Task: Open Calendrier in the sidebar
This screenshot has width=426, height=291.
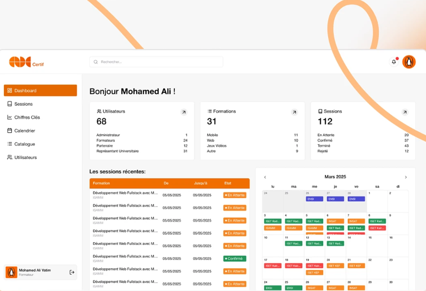Action: click(x=40, y=130)
